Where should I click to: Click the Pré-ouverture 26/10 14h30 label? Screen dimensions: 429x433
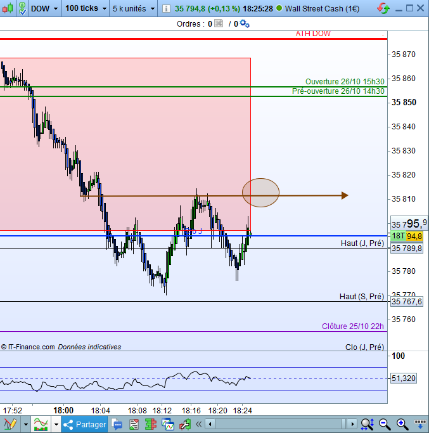coord(338,91)
